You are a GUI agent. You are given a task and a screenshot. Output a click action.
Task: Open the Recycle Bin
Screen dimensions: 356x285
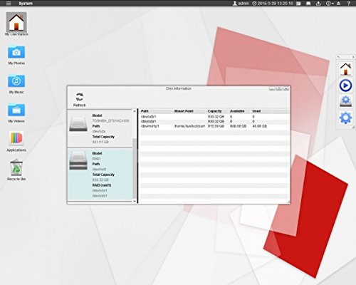coord(16,170)
